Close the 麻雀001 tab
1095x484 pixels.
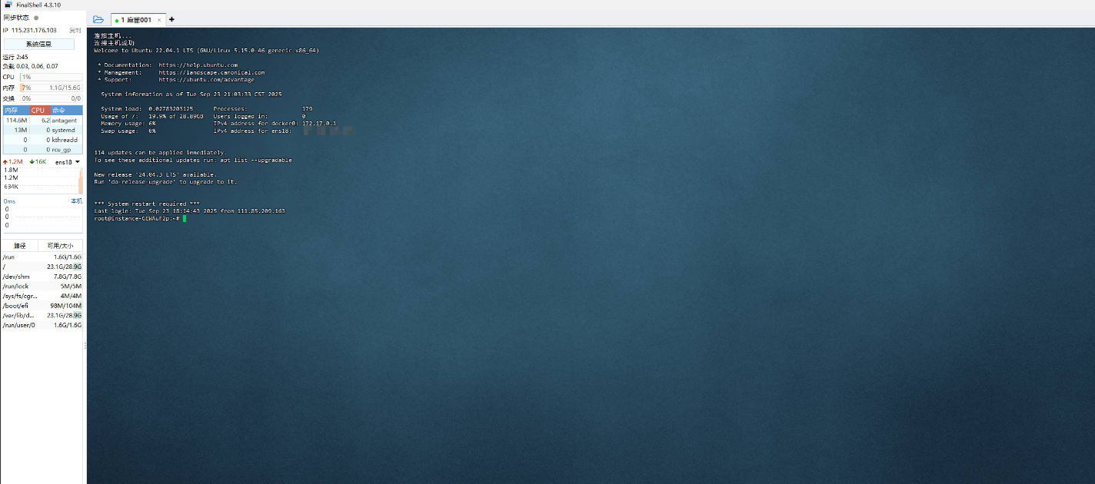159,20
